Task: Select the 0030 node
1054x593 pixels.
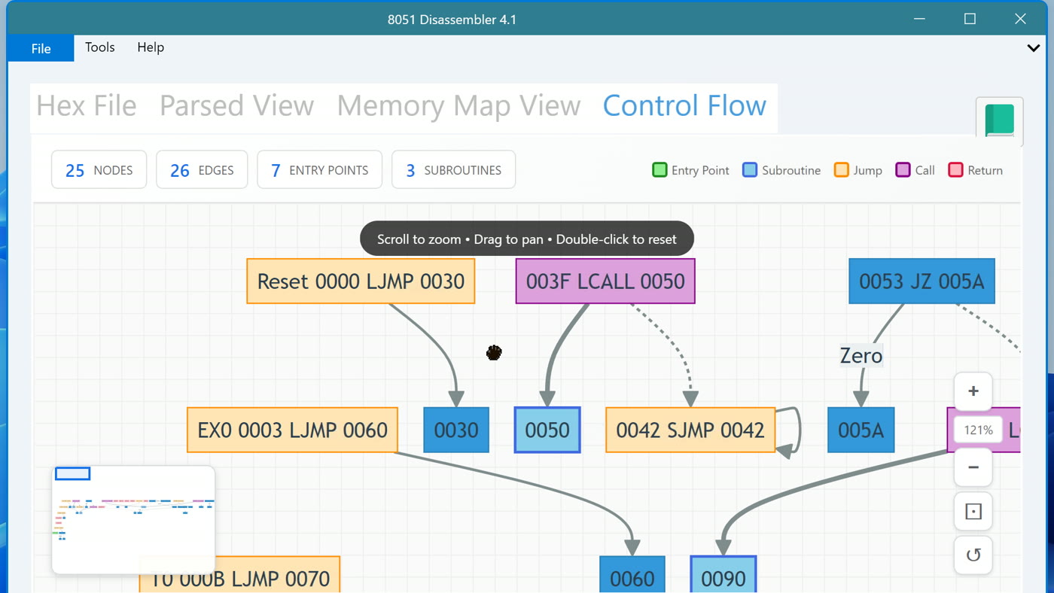Action: click(456, 430)
